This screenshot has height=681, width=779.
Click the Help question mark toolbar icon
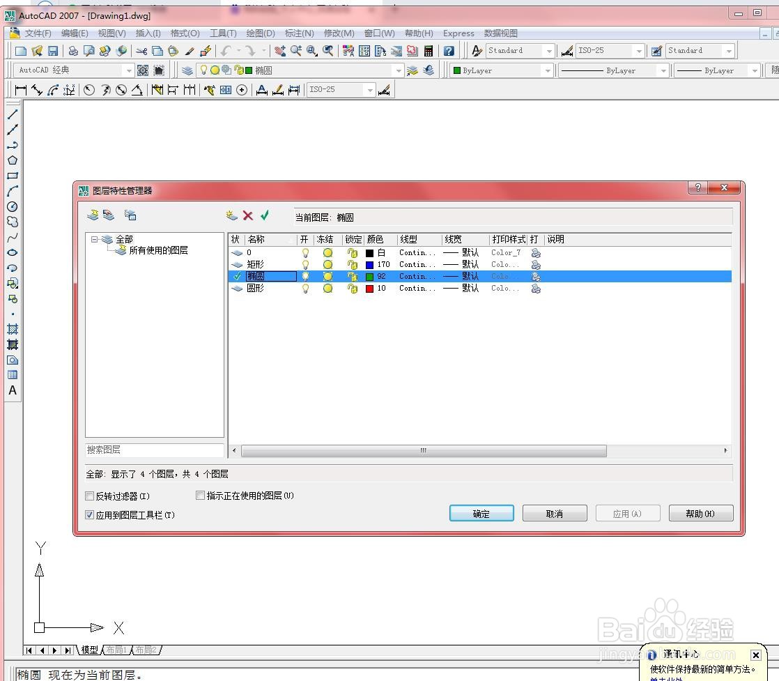pos(449,51)
